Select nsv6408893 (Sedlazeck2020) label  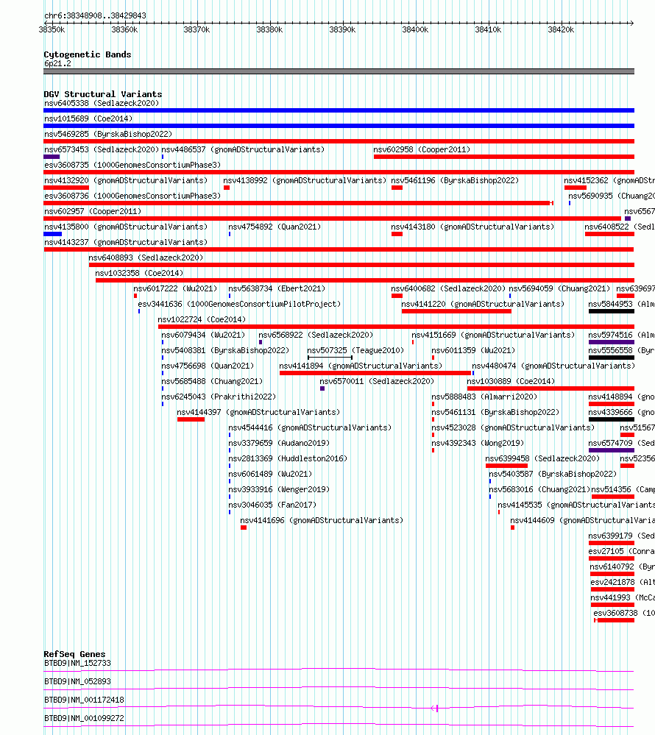(x=146, y=258)
